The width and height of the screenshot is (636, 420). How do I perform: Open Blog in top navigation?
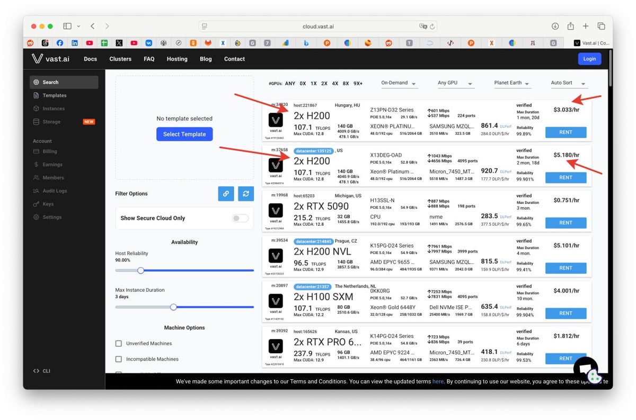pos(206,59)
